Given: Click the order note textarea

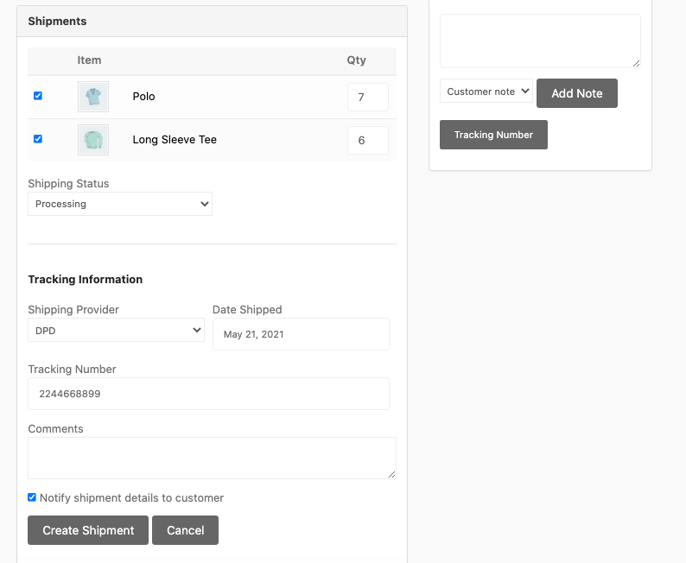Looking at the screenshot, I should tap(540, 41).
